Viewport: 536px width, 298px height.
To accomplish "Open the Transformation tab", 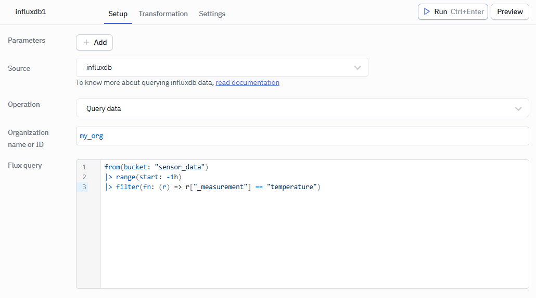I will [163, 14].
